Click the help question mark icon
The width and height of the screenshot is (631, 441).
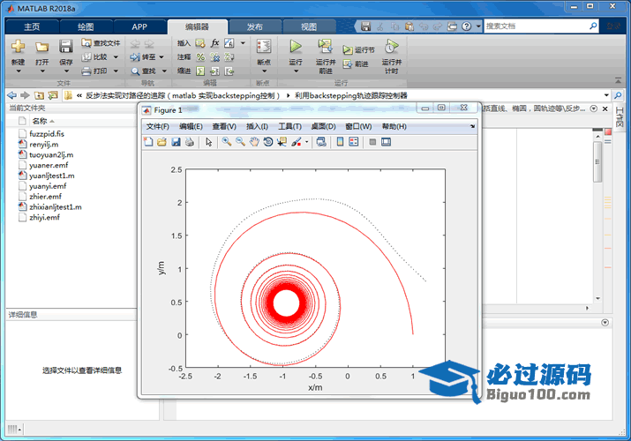tap(466, 26)
